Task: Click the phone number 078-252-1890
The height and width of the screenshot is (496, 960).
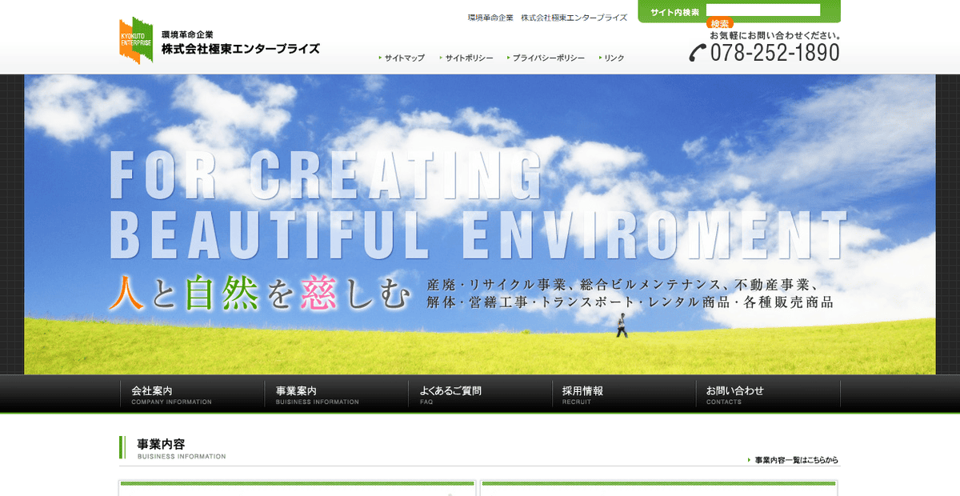Action: [x=776, y=53]
